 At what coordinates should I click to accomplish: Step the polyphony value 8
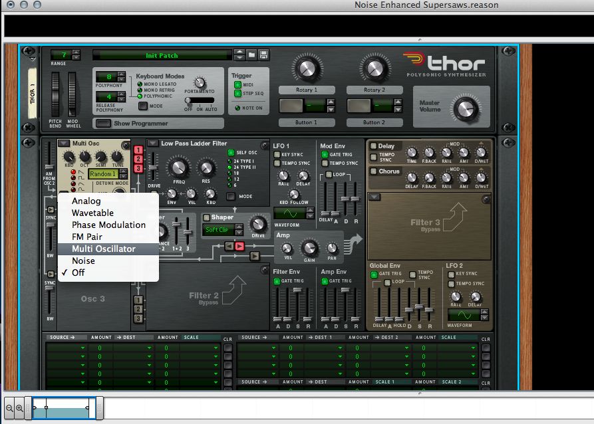(x=121, y=77)
